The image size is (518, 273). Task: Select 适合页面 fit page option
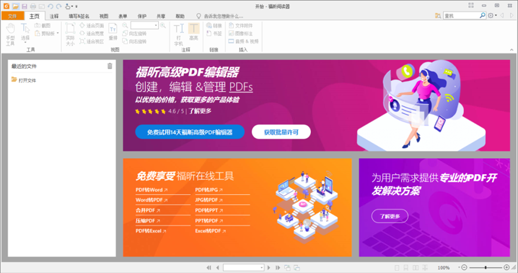92,25
